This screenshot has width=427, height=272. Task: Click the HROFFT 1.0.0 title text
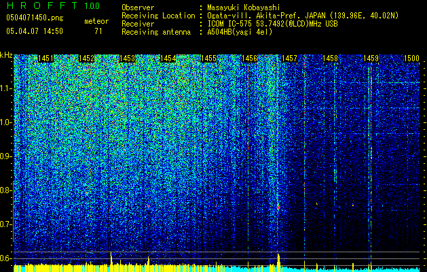tap(53, 5)
